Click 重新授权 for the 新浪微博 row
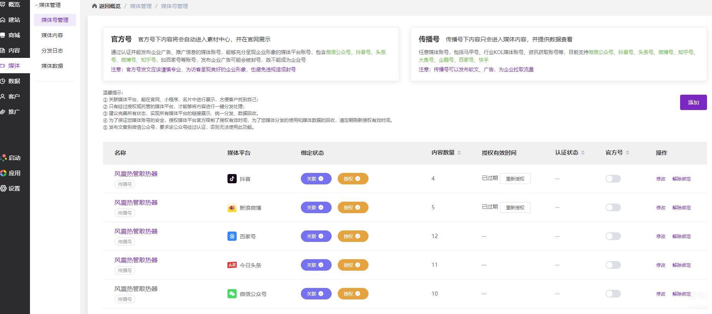The width and height of the screenshot is (712, 314). pyautogui.click(x=515, y=207)
